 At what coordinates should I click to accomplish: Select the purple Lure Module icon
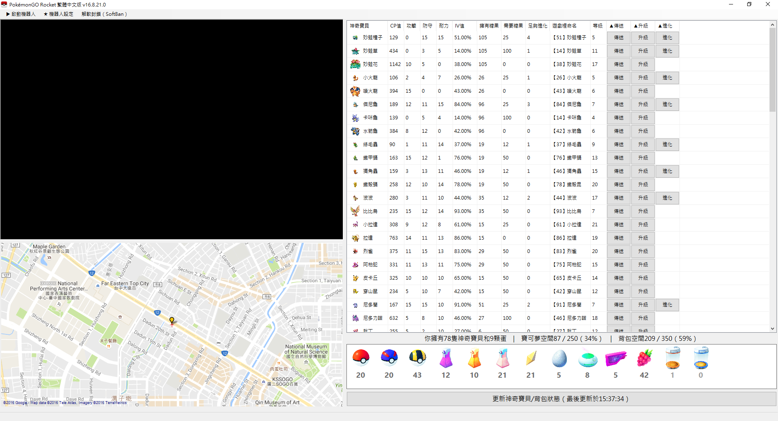point(616,359)
